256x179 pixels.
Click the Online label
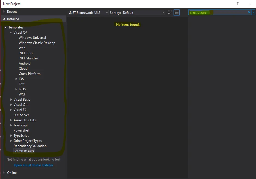[x=12, y=173]
